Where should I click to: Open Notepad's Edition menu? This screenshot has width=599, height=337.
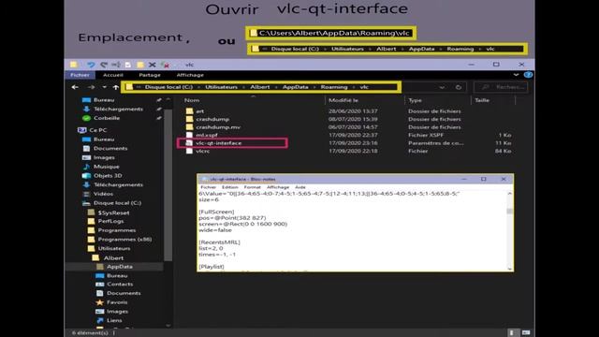pos(230,187)
